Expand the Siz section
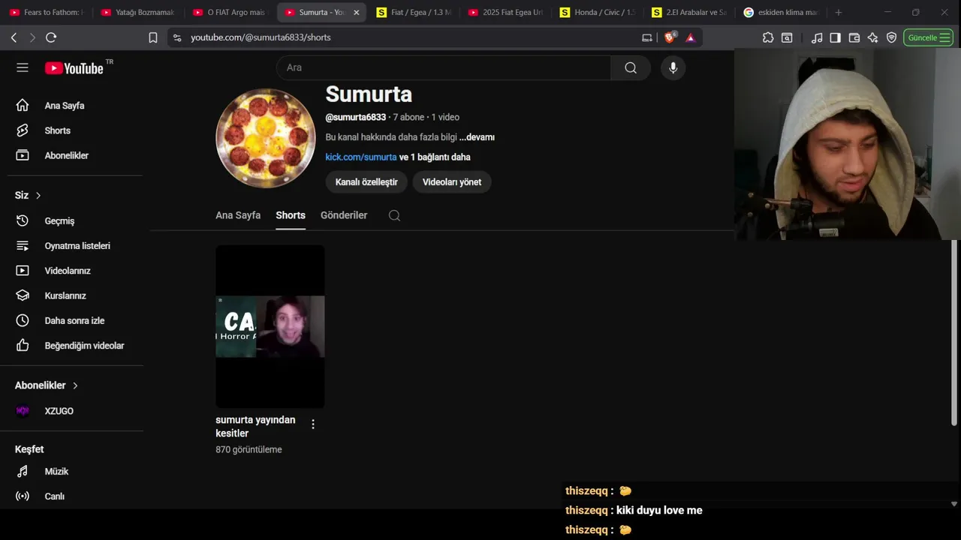 [x=28, y=195]
